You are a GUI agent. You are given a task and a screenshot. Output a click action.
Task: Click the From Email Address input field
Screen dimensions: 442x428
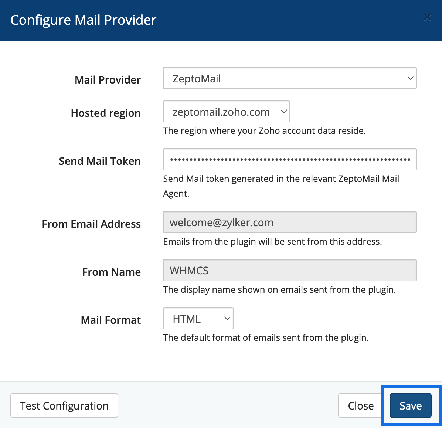coord(289,223)
